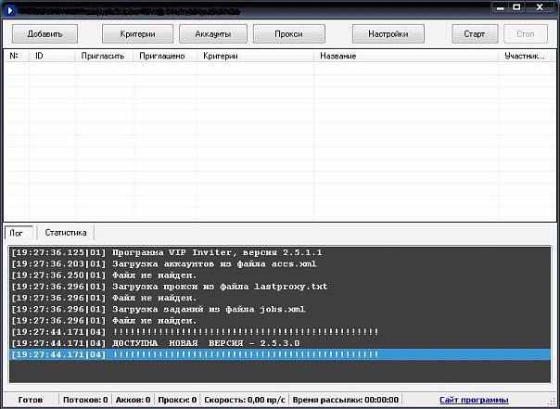The height and width of the screenshot is (409, 560).
Task: Click the ID column header
Action: tap(52, 56)
